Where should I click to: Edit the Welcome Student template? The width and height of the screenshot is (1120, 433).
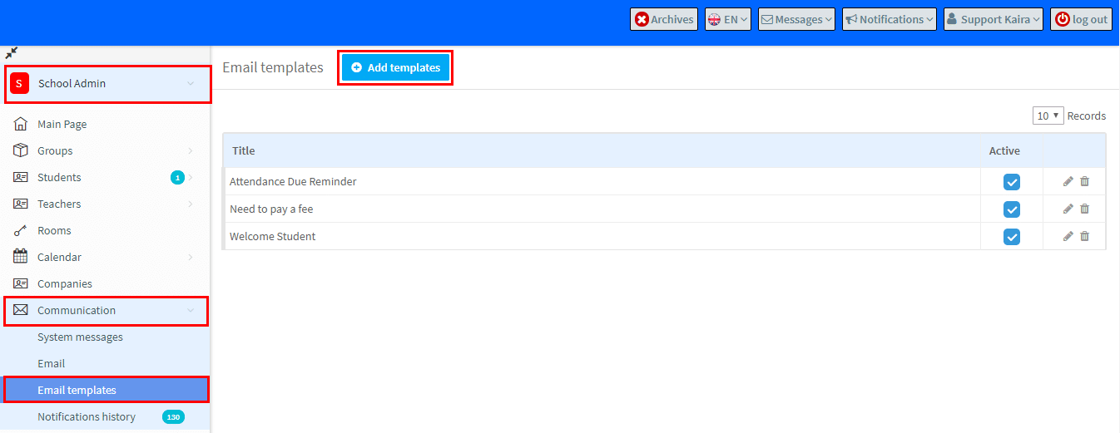(x=1068, y=236)
